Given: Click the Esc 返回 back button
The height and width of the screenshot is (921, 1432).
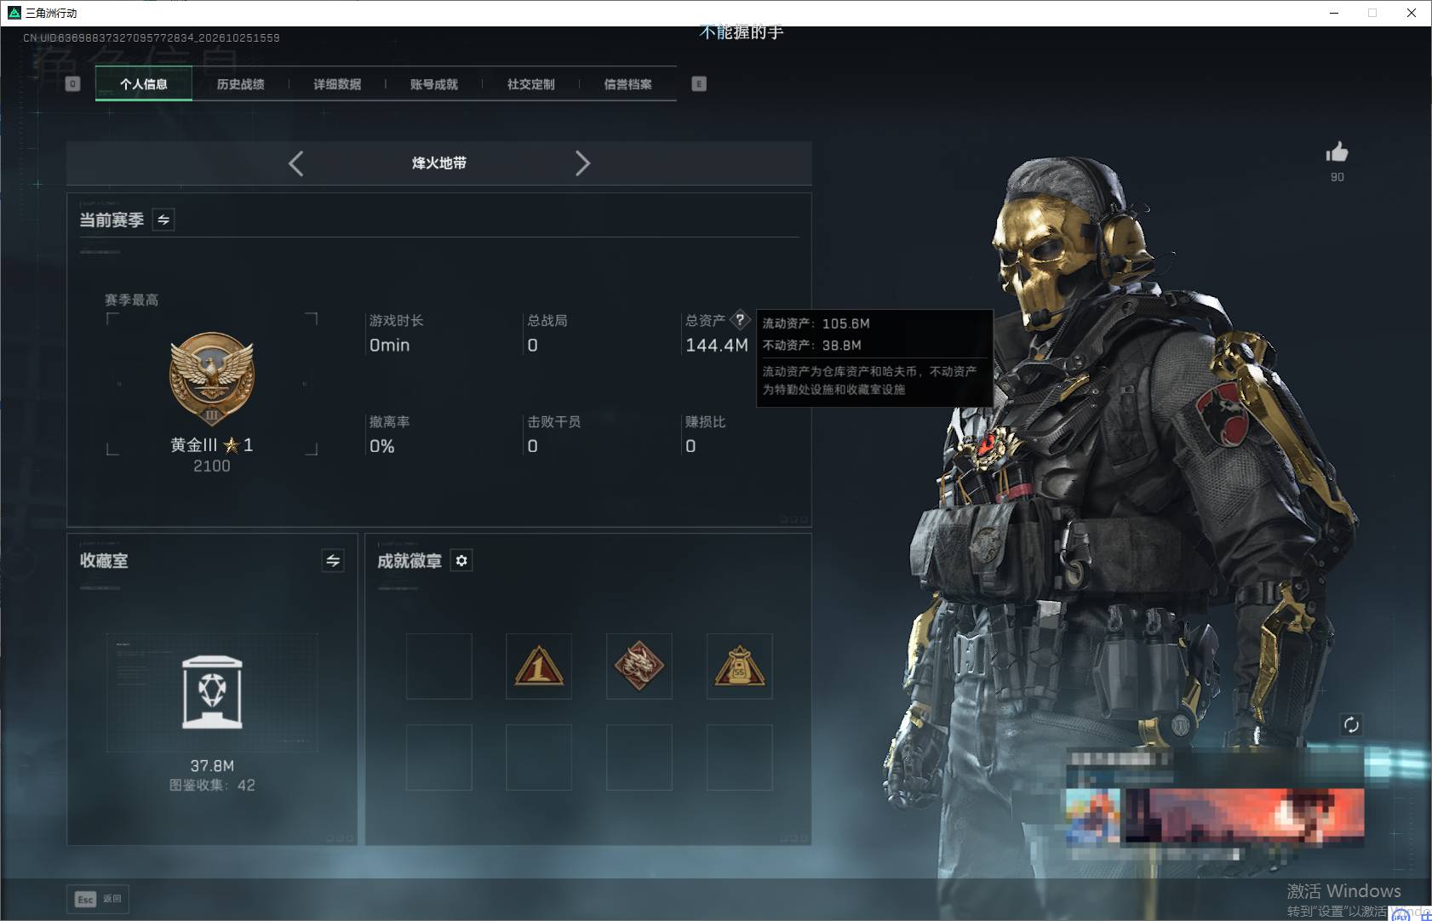Looking at the screenshot, I should (98, 899).
